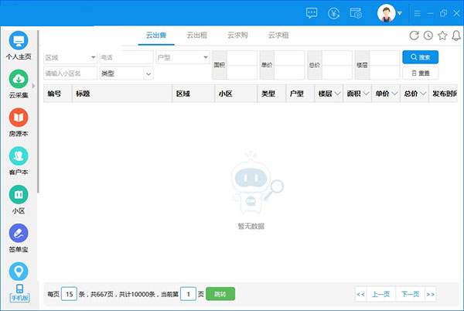Click the 发布时间 column header

443,94
